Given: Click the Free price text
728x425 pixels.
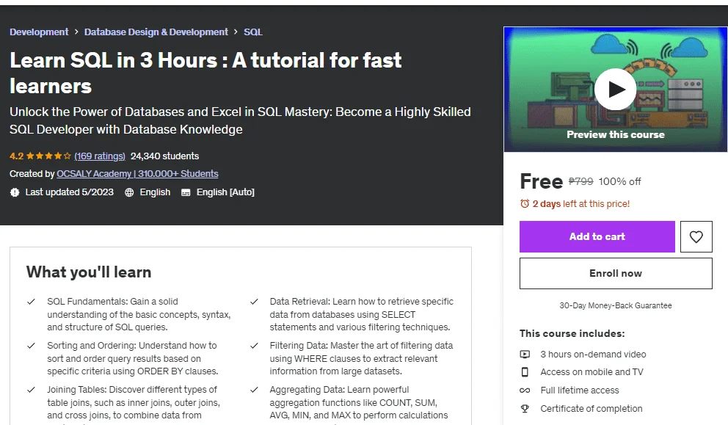Looking at the screenshot, I should pos(542,181).
